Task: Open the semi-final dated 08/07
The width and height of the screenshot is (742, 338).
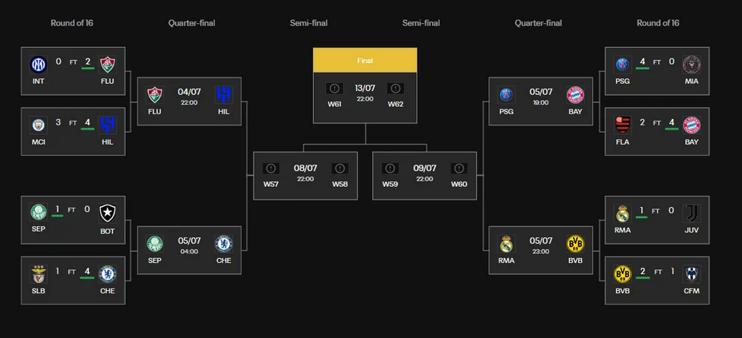Action: click(305, 176)
